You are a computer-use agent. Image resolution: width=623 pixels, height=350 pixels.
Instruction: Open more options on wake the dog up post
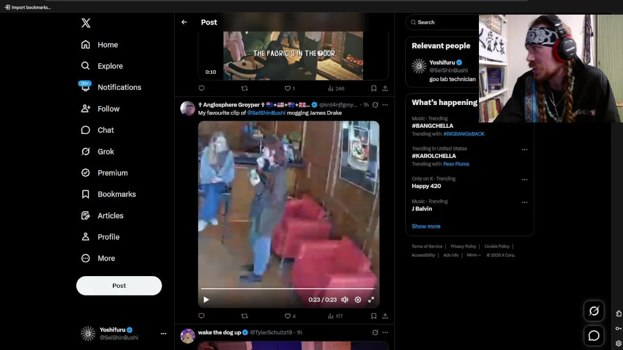tap(385, 332)
